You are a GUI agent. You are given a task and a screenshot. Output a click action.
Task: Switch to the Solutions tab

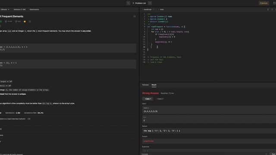pyautogui.click(x=19, y=9)
